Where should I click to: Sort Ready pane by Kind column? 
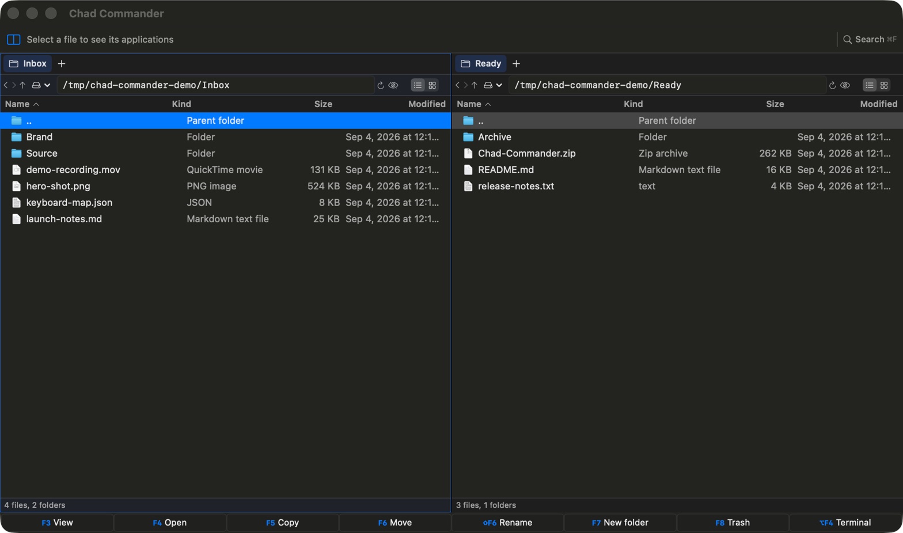633,104
